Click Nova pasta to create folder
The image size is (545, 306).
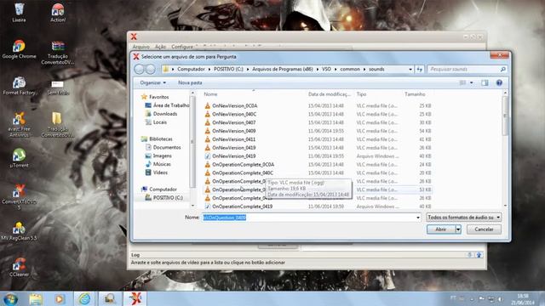[190, 82]
